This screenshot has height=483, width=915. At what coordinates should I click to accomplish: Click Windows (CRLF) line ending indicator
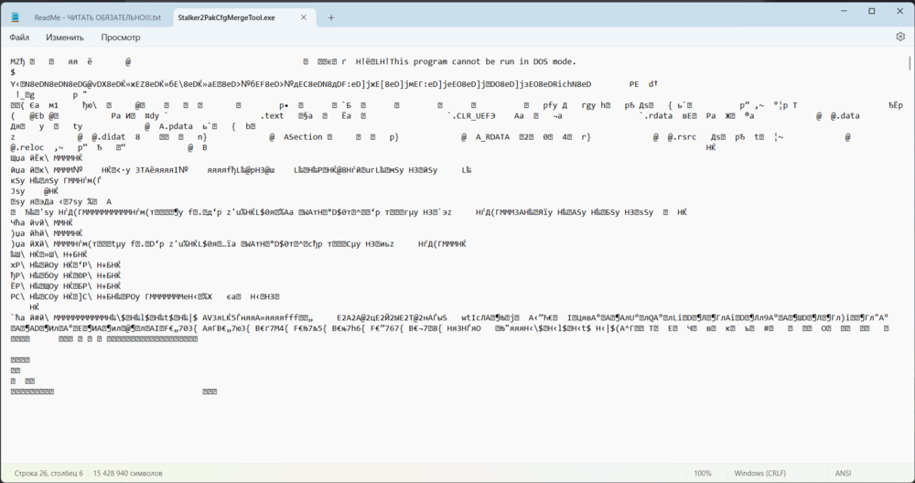759,473
